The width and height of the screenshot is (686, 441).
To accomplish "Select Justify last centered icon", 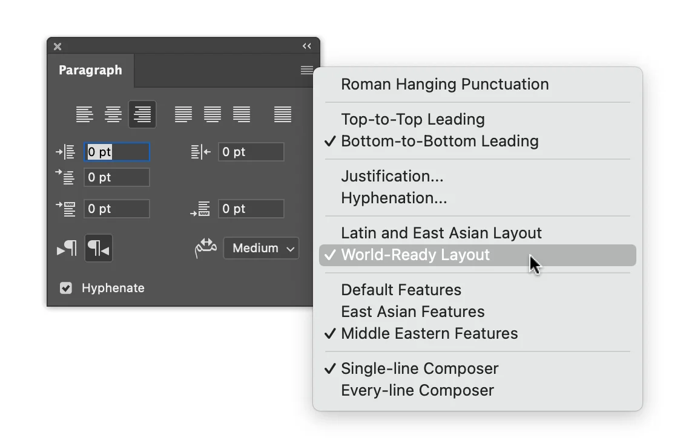I will pyautogui.click(x=212, y=114).
